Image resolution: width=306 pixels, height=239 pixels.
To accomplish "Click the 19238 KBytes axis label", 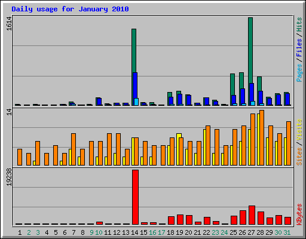I will [x=9, y=177].
